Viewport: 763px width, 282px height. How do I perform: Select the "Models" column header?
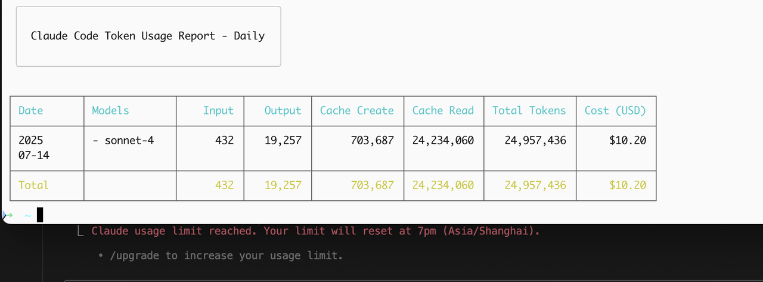pyautogui.click(x=111, y=110)
